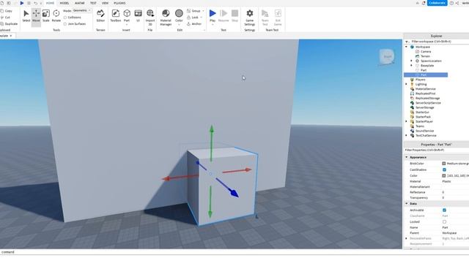Click the quick-access Play arrow
Viewport: 469px width, 263px height.
pyautogui.click(x=22, y=3)
